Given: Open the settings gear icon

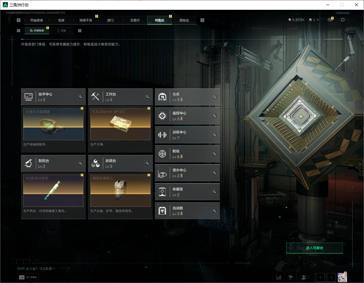Looking at the screenshot, I should tap(343, 20).
